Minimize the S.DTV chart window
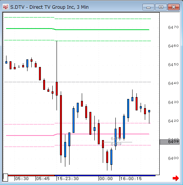This screenshot has width=183, height=185. [x=148, y=7]
